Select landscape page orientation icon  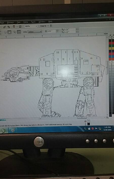(x=9, y=32)
